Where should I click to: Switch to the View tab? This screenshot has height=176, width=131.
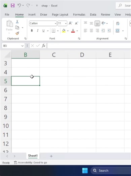point(118,15)
